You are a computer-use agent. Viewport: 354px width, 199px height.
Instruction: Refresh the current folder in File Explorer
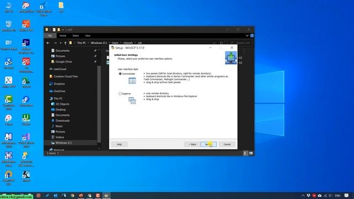coord(221,43)
